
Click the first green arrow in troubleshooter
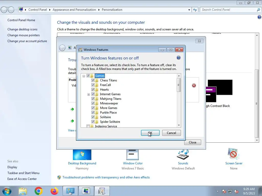point(72,109)
